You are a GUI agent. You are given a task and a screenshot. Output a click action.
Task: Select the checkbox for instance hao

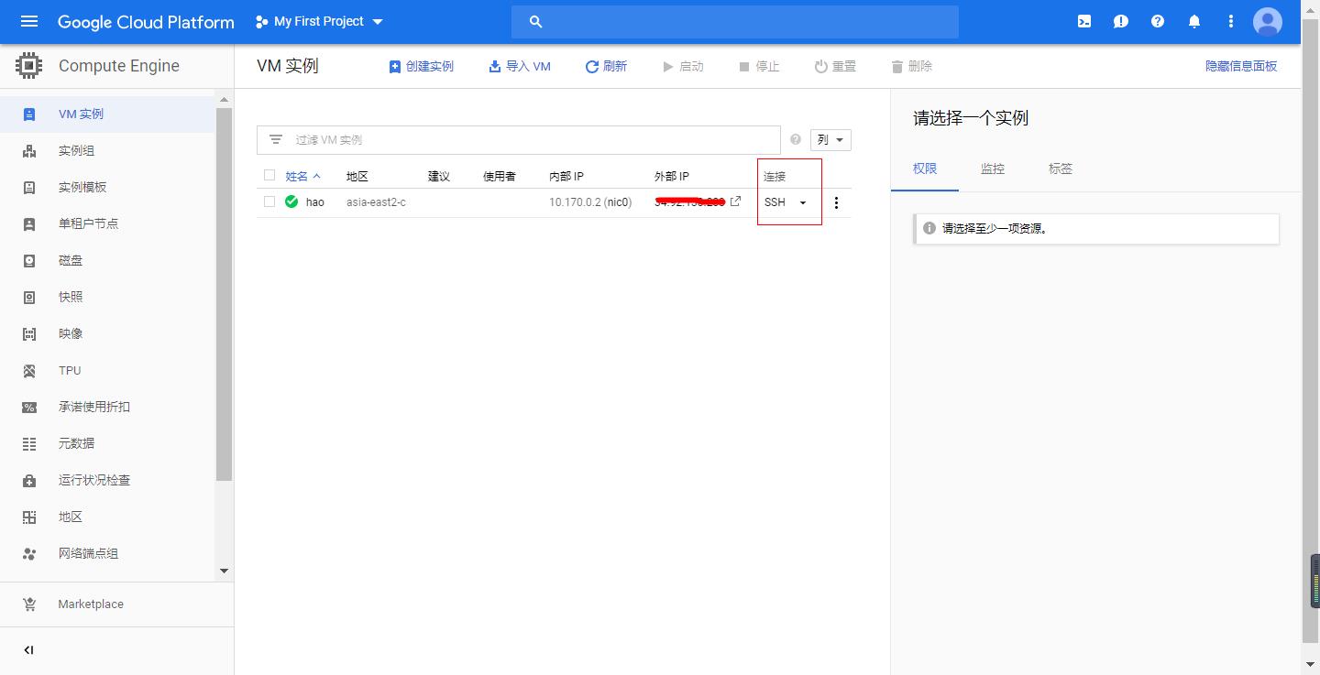click(269, 201)
